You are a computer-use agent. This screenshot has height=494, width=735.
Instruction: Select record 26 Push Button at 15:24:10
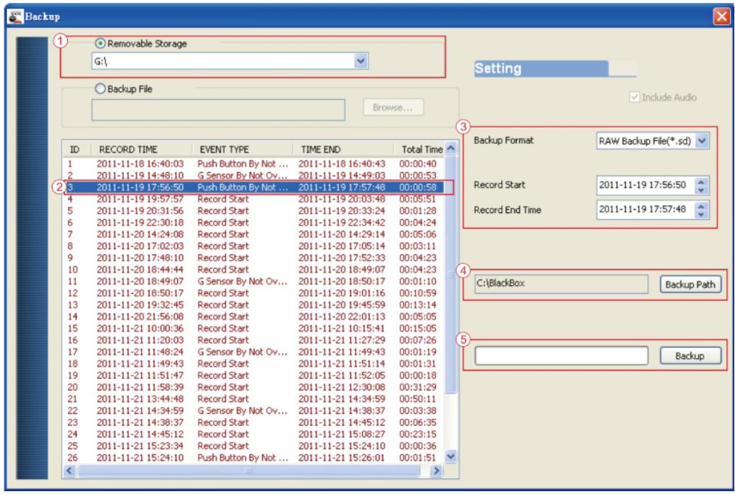tap(254, 457)
